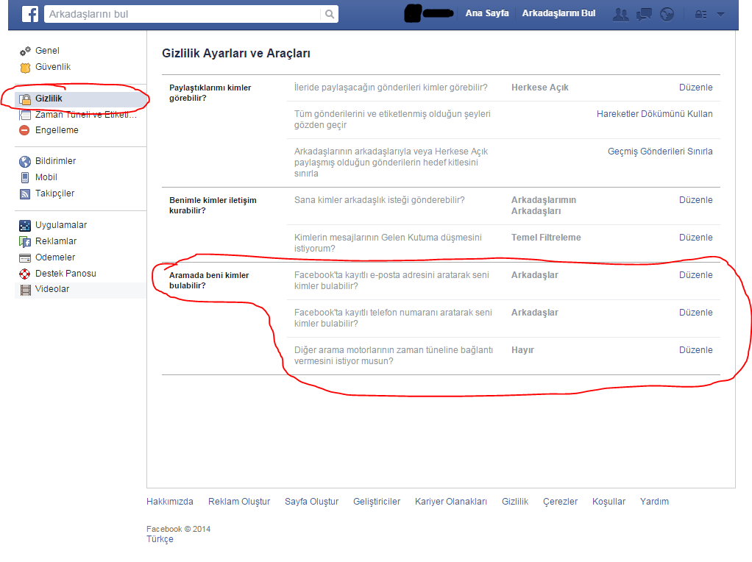Click the Mobil phone icon
752x562 pixels.
[25, 177]
